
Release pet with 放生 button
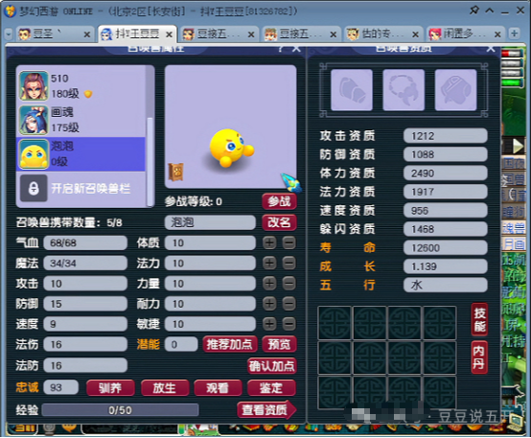(165, 388)
